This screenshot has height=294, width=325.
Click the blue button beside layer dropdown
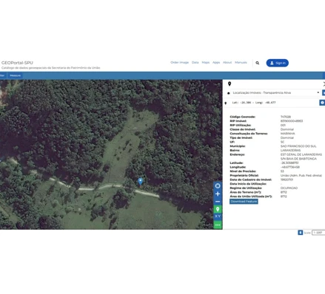[x=324, y=93]
